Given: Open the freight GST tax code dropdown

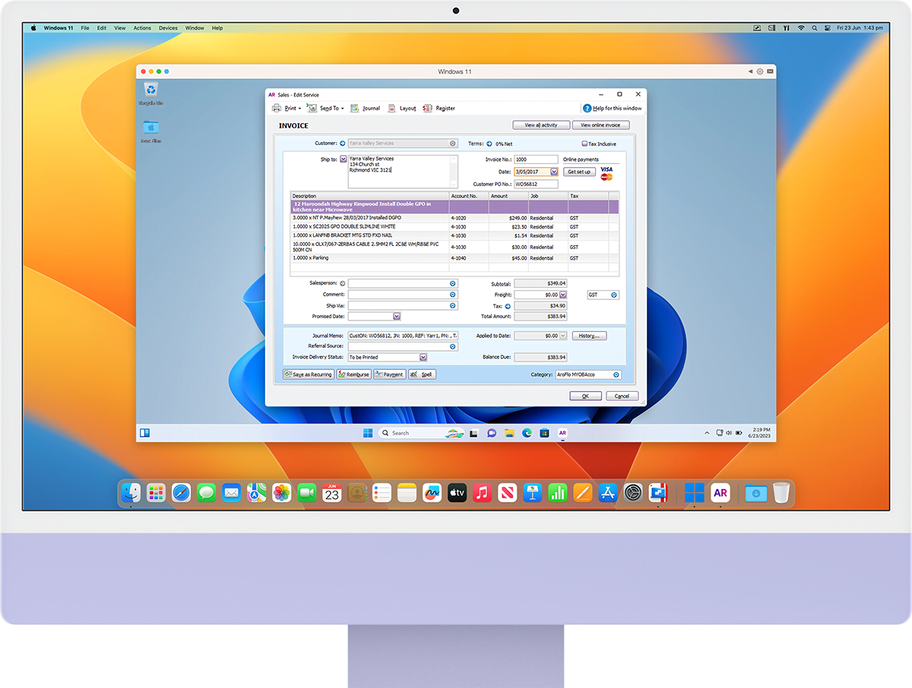Looking at the screenshot, I should click(614, 295).
